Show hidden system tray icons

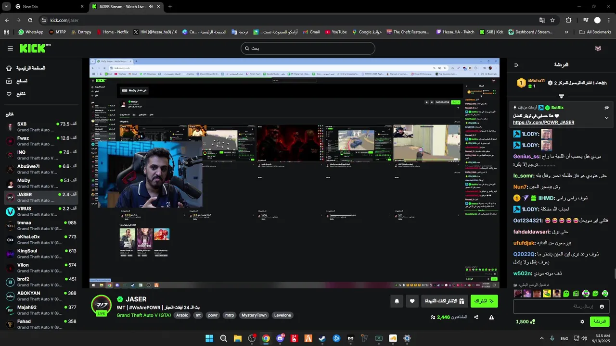541,338
